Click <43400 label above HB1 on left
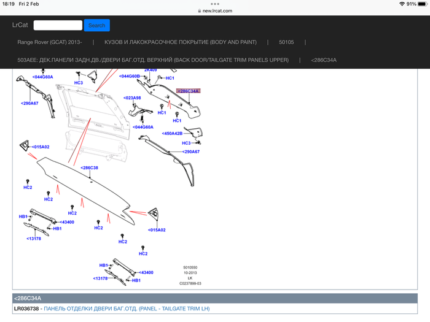The height and width of the screenshot is (322, 430). [67, 222]
